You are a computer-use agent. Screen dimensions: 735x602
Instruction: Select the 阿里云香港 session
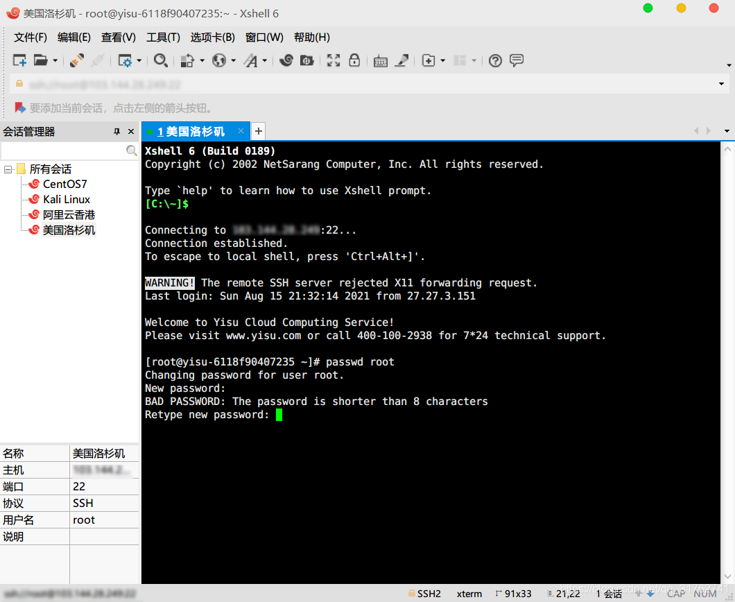[x=69, y=215]
